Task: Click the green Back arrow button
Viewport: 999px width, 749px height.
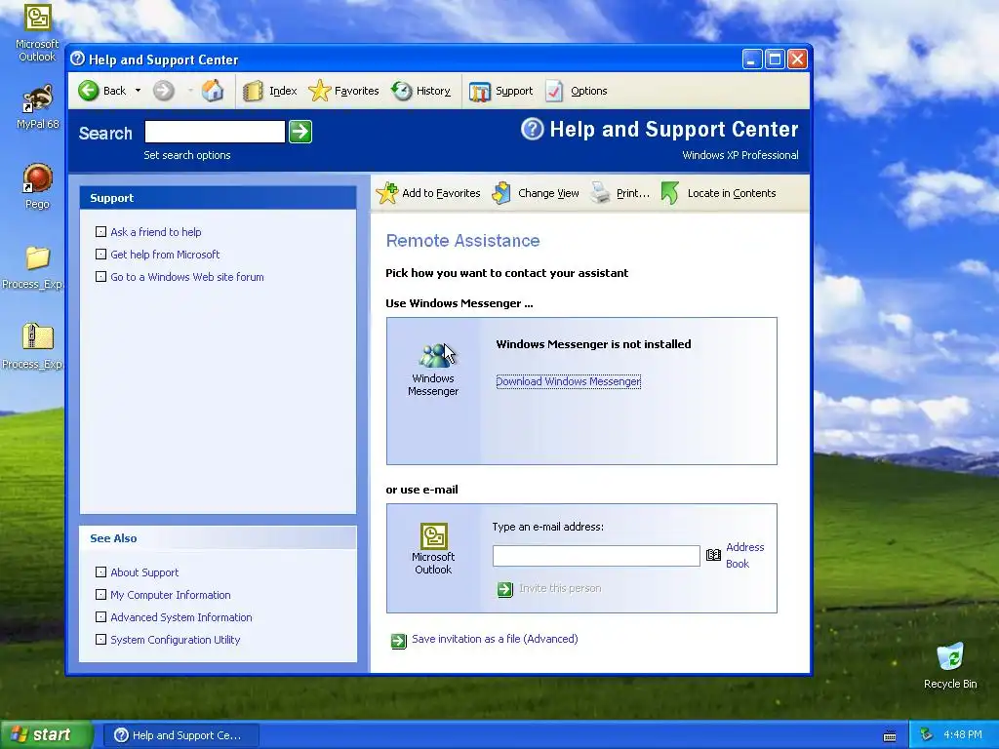Action: click(x=89, y=91)
